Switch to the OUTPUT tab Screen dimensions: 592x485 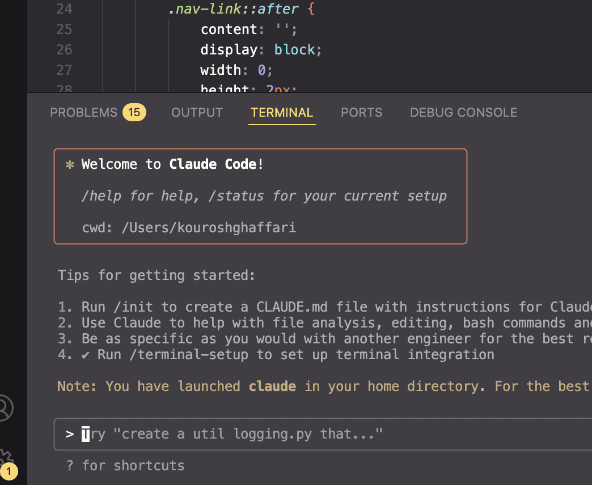(x=197, y=112)
